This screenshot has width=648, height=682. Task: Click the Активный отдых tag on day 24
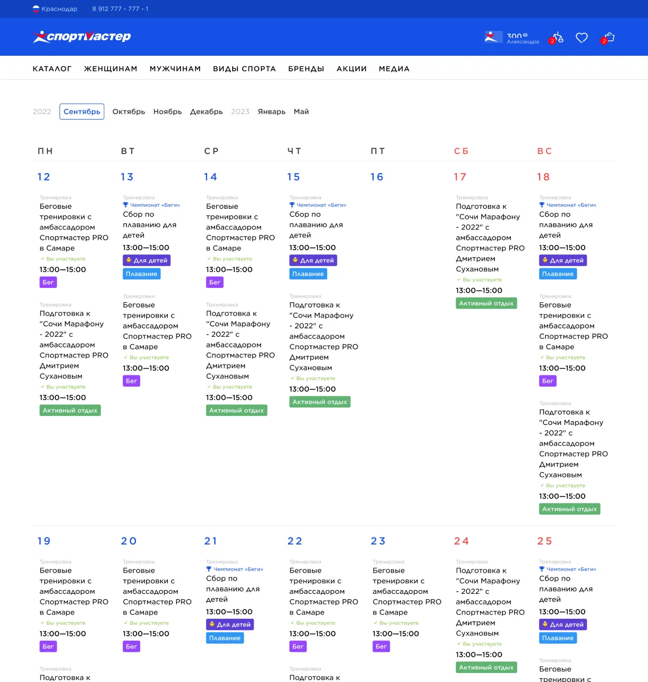coord(487,668)
